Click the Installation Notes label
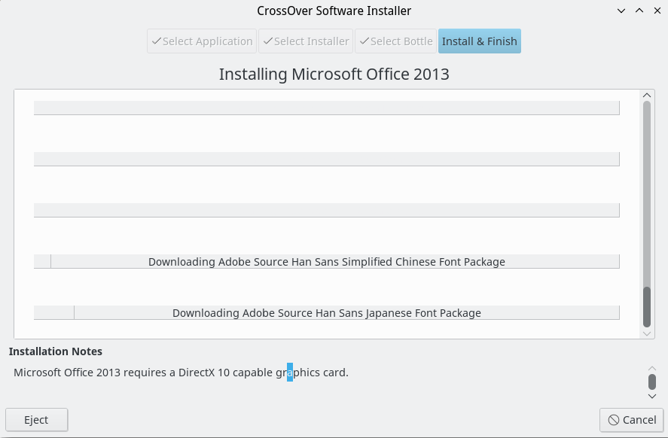Screen dimensions: 668x438 point(56,351)
